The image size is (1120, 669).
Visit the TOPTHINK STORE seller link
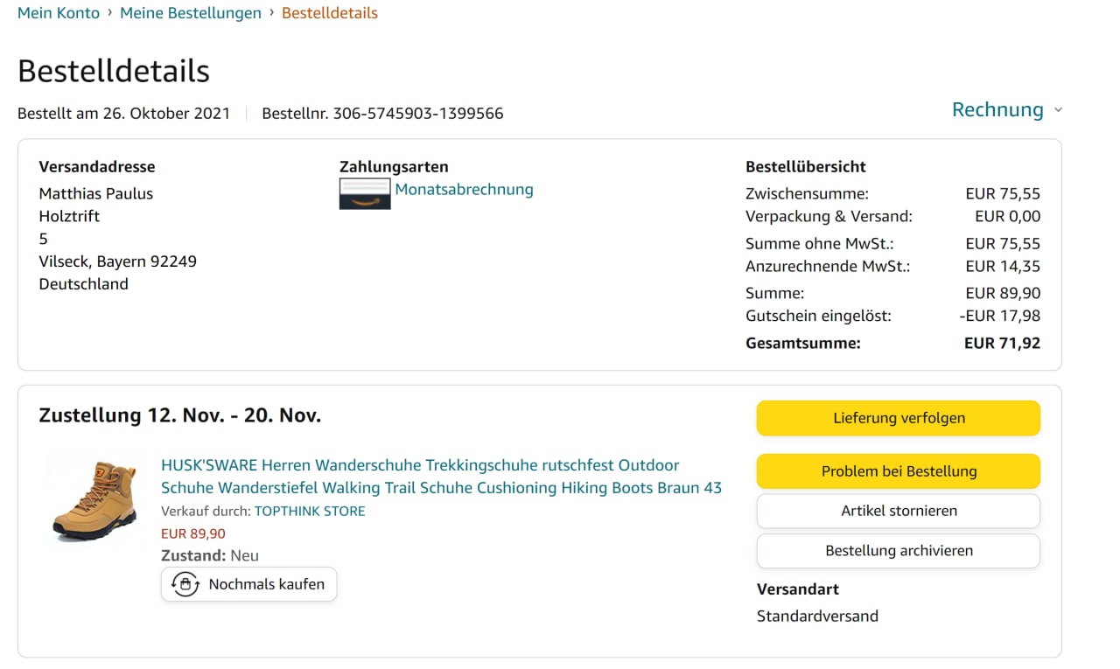tap(310, 512)
